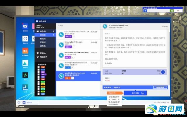Open the 电子邮件 desktop mail icon

[x=25, y=27]
